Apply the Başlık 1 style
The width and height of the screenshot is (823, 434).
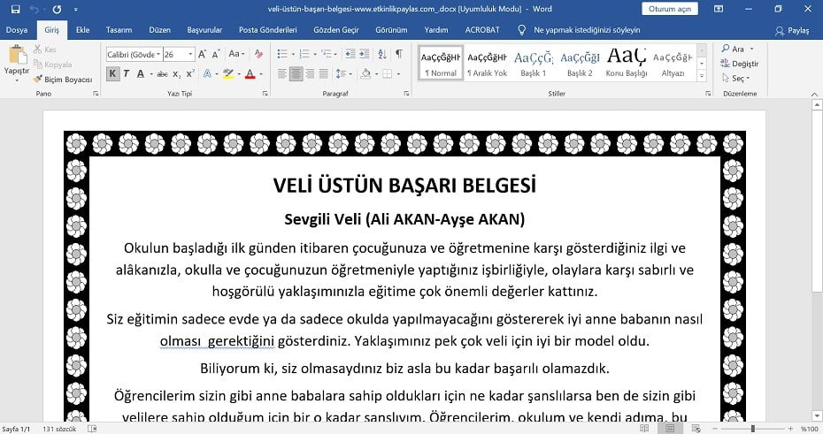[x=534, y=64]
